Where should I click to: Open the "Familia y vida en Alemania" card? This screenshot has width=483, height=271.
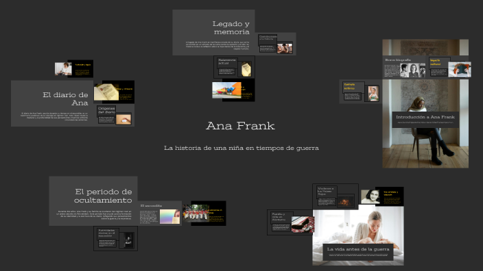tap(290, 223)
